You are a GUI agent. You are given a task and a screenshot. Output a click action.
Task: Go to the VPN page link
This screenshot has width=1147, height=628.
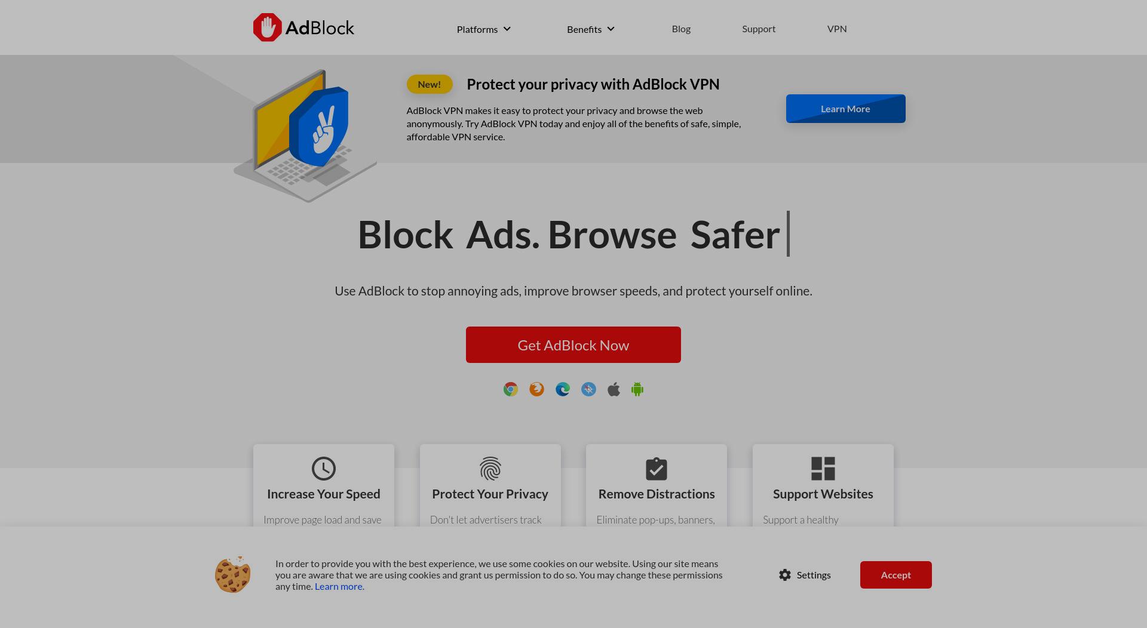point(837,29)
